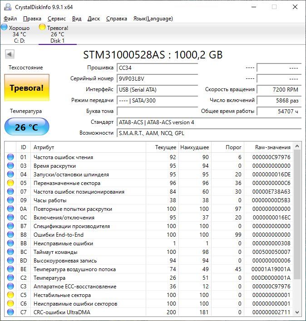Select the Тревога! Disk 1 tab

(x=57, y=34)
